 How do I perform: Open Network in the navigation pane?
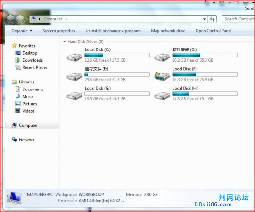(x=27, y=140)
